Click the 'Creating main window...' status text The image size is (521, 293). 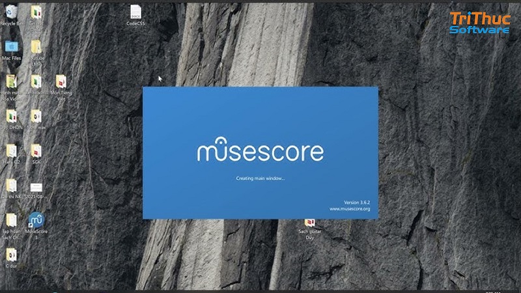click(260, 178)
